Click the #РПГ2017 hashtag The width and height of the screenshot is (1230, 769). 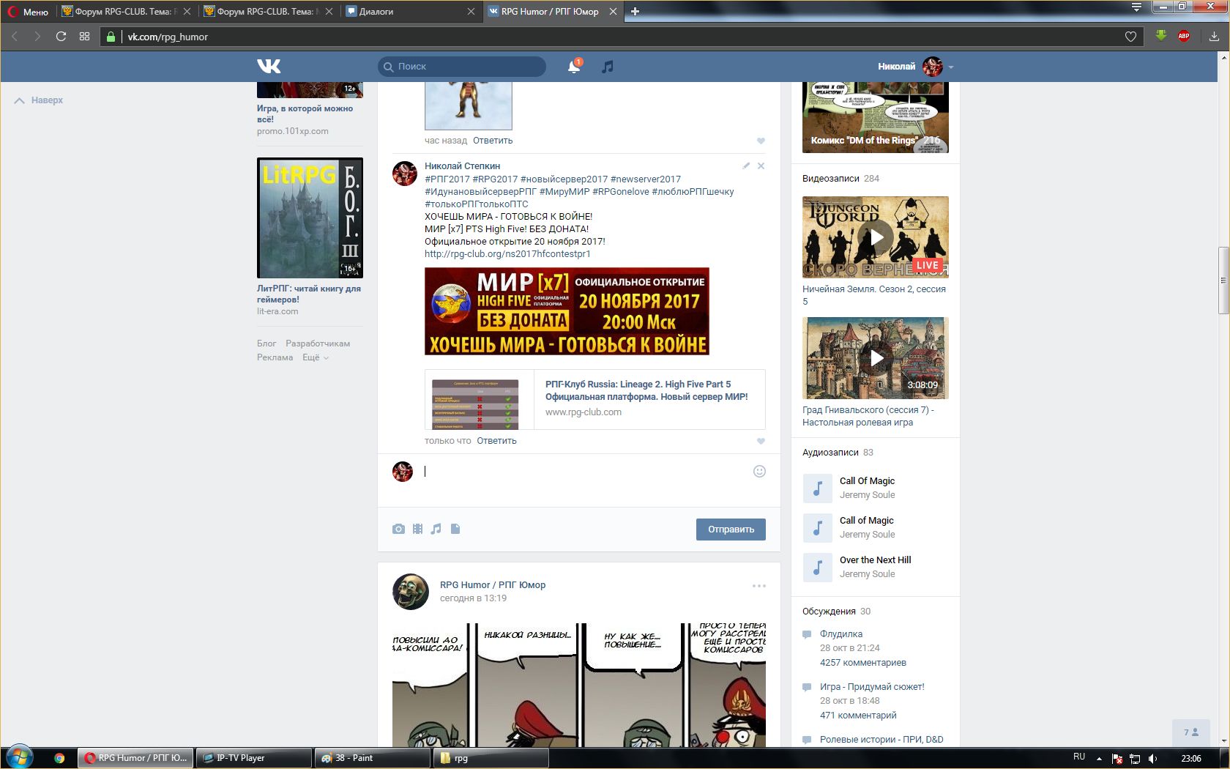[447, 179]
